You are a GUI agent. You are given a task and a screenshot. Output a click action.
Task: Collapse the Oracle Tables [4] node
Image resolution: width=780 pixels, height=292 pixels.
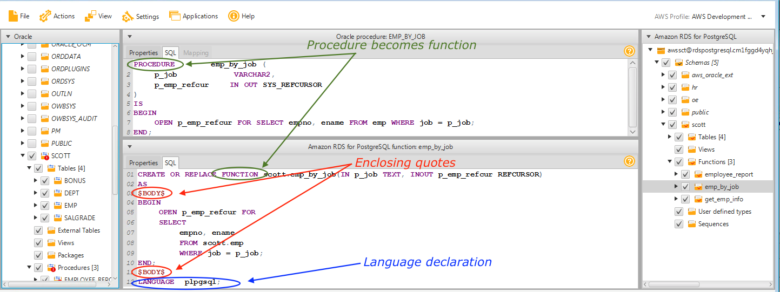point(29,168)
